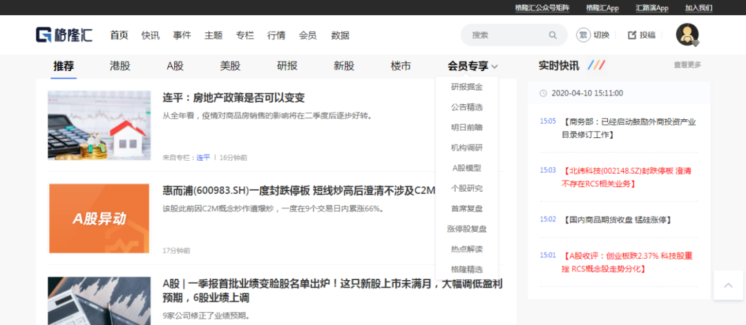Open 加入我们 top link
This screenshot has height=325, width=746.
(x=698, y=8)
